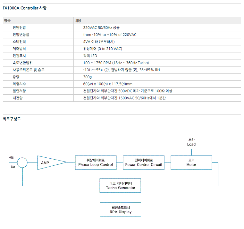This screenshot has width=244, height=229.
Task: Select the 220VAC 50/60Hz 공용 value cell
Action: coord(101,28)
